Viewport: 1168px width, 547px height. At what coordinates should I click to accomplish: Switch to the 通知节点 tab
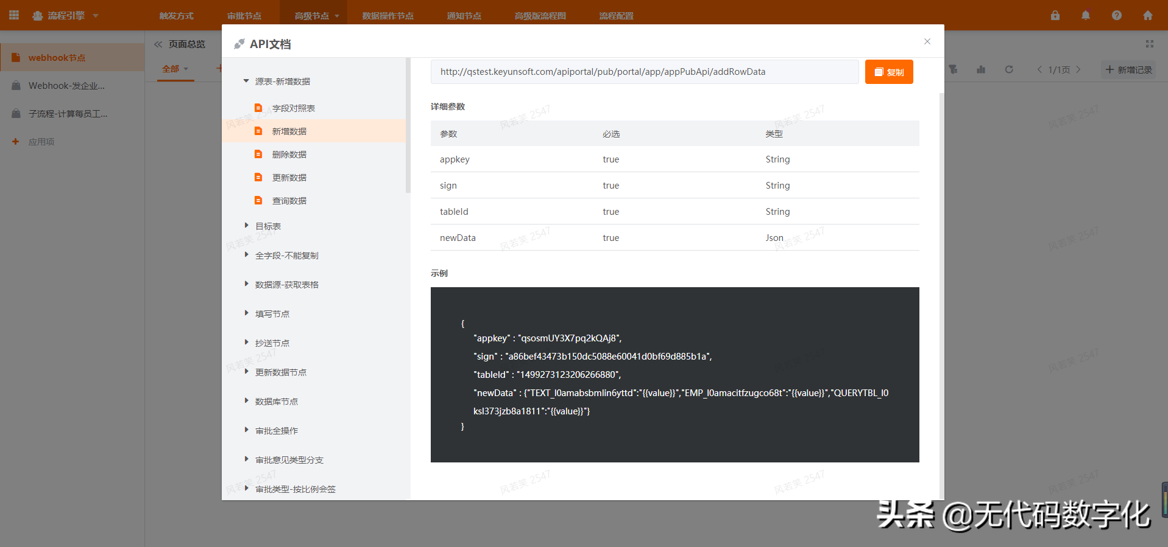click(464, 16)
